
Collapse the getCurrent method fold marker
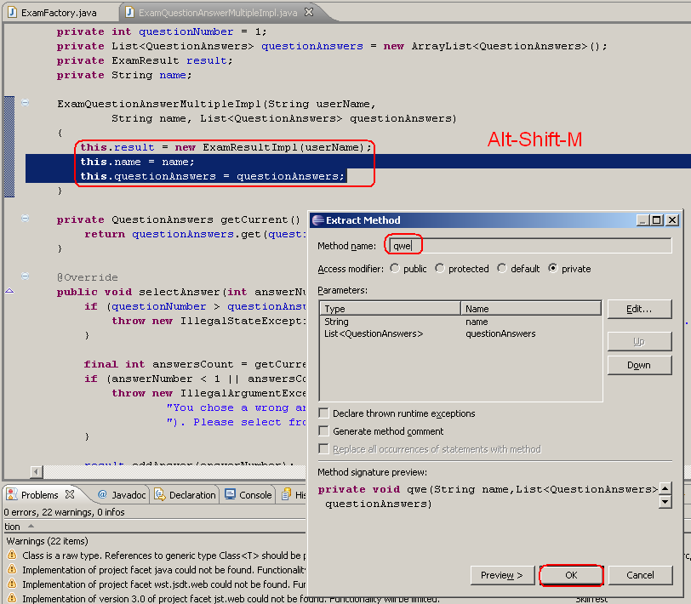26,219
